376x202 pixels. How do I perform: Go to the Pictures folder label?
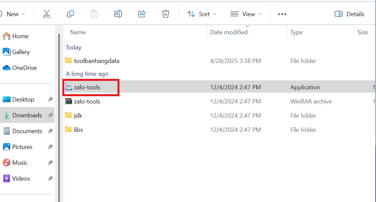pos(22,147)
